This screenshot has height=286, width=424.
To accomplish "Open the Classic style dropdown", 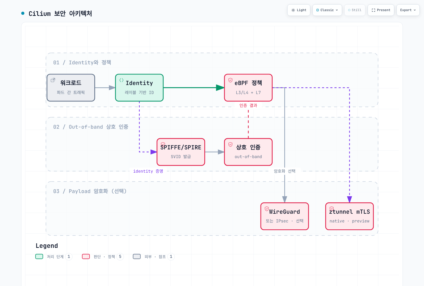I will click(327, 10).
